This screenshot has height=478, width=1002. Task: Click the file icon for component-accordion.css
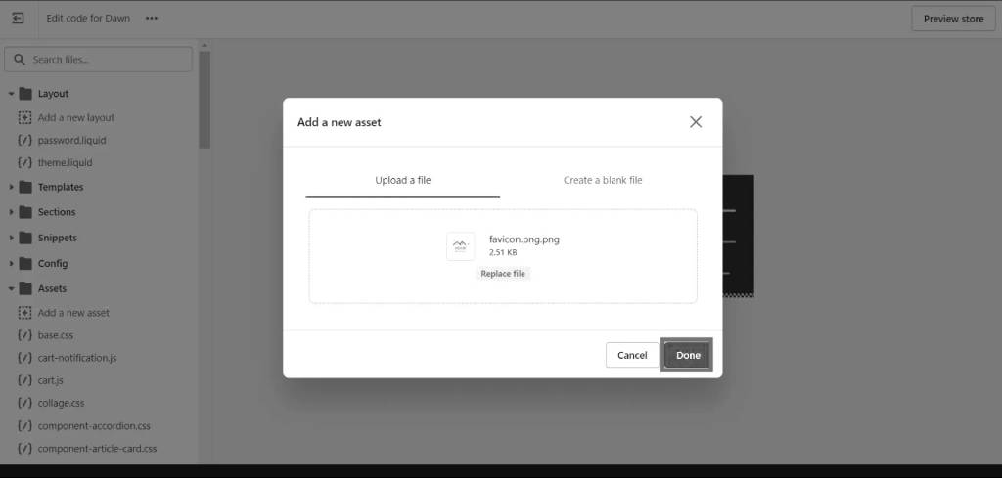(x=24, y=425)
